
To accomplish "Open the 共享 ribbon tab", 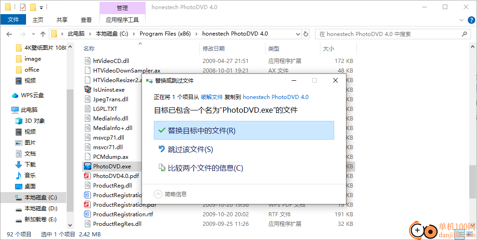I will tap(62, 20).
